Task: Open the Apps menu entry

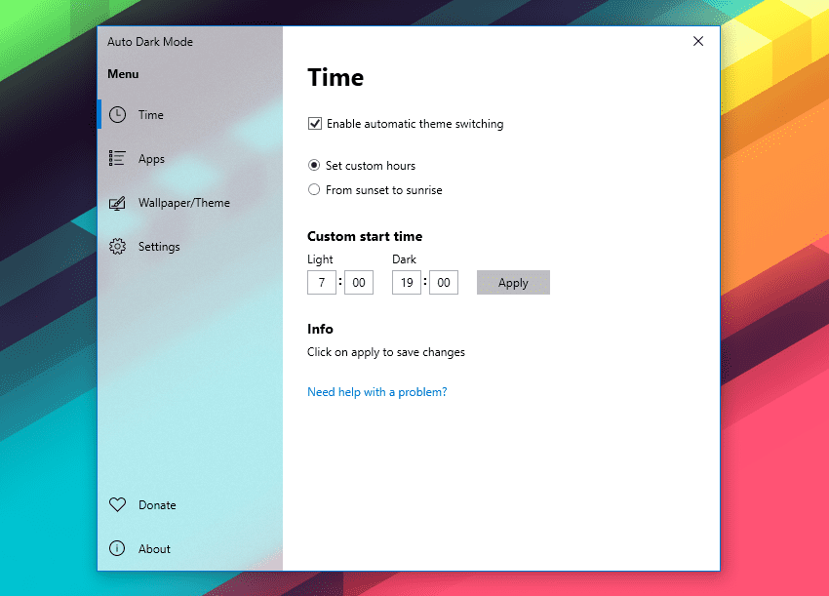Action: [190, 159]
